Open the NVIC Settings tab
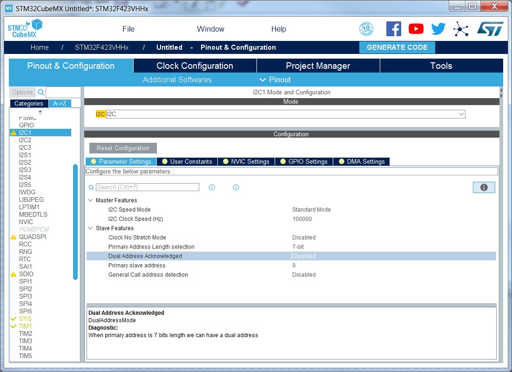Image resolution: width=512 pixels, height=372 pixels. [x=246, y=161]
